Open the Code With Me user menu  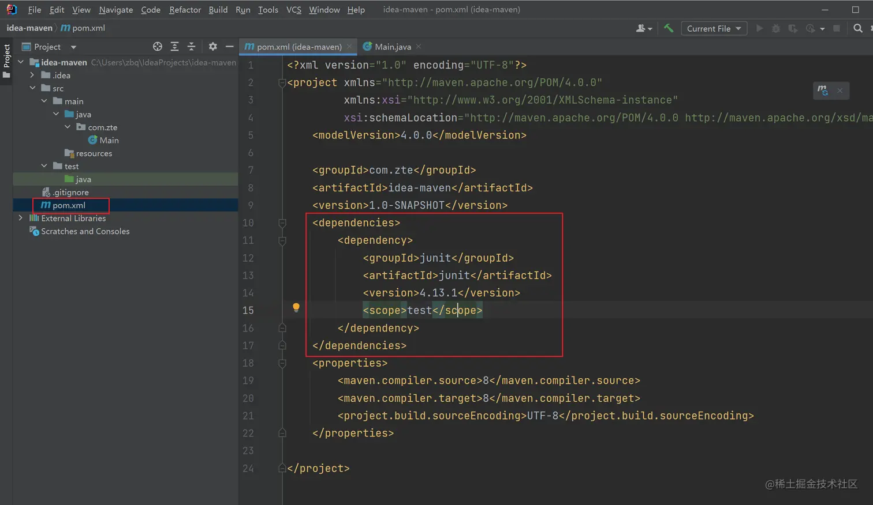[x=644, y=28]
